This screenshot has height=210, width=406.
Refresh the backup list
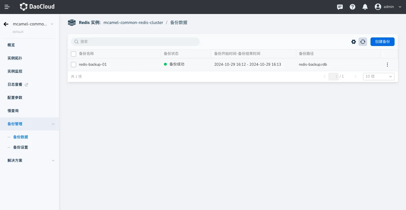[x=363, y=42]
